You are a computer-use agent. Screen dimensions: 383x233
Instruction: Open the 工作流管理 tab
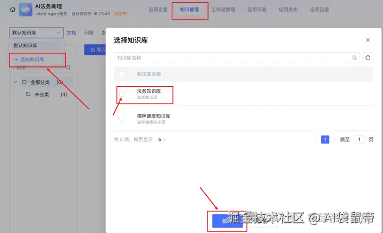coord(223,10)
